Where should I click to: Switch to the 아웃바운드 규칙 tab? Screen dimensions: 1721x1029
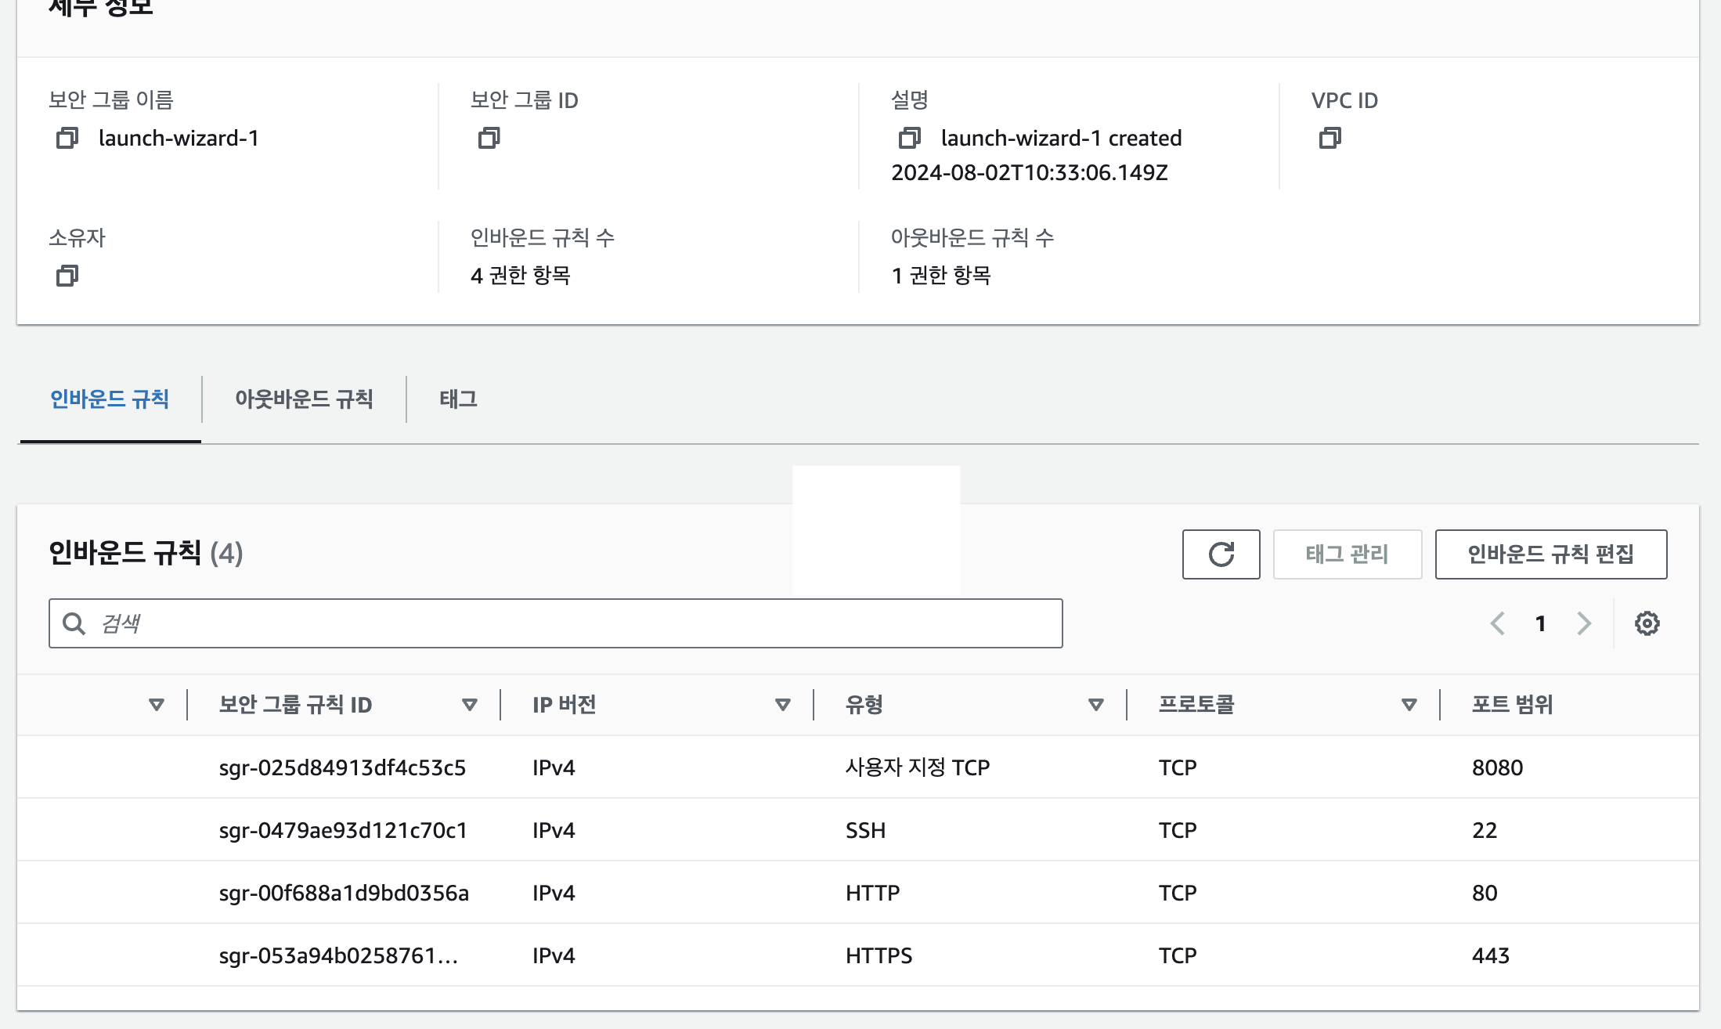click(304, 399)
